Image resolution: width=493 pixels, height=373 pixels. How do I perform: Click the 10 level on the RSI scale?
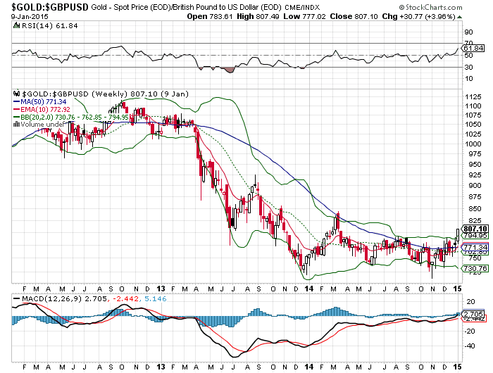pos(468,79)
